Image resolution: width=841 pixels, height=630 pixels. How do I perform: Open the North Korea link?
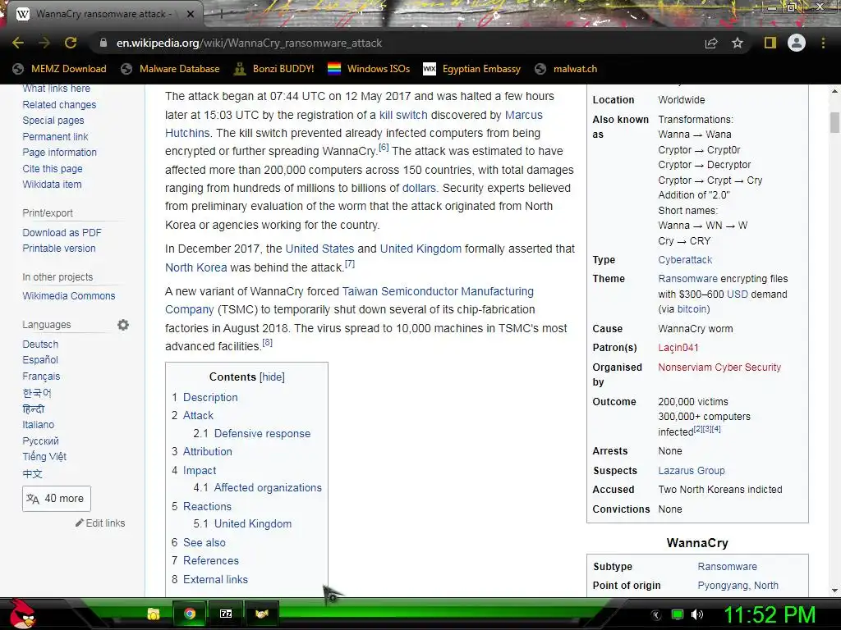pos(195,267)
